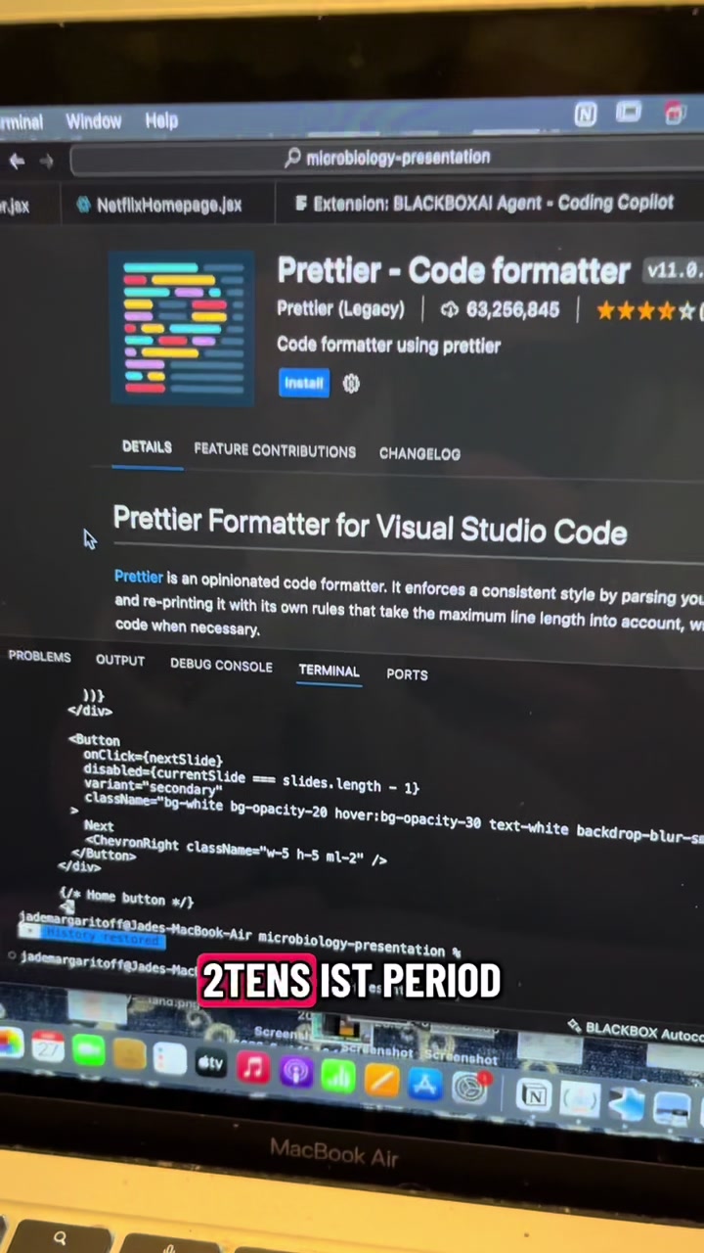Image resolution: width=704 pixels, height=1253 pixels.
Task: Go back with the navigation back arrow
Action: click(x=17, y=161)
